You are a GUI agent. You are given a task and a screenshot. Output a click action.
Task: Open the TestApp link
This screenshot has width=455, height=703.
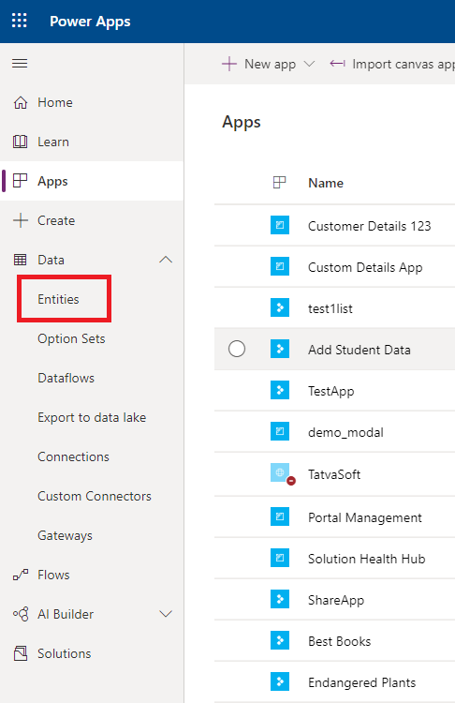[x=330, y=391]
